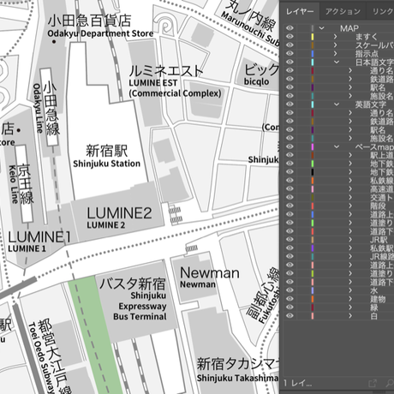
Task: Toggle visibility of the 水 layer
Action: [290, 290]
